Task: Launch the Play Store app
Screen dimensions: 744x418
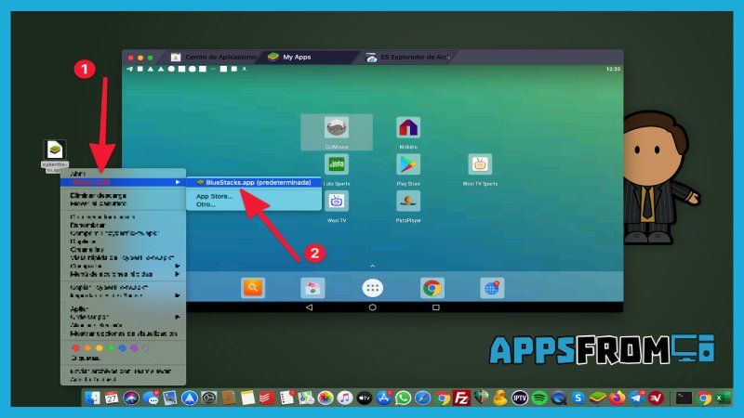Action: (408, 164)
